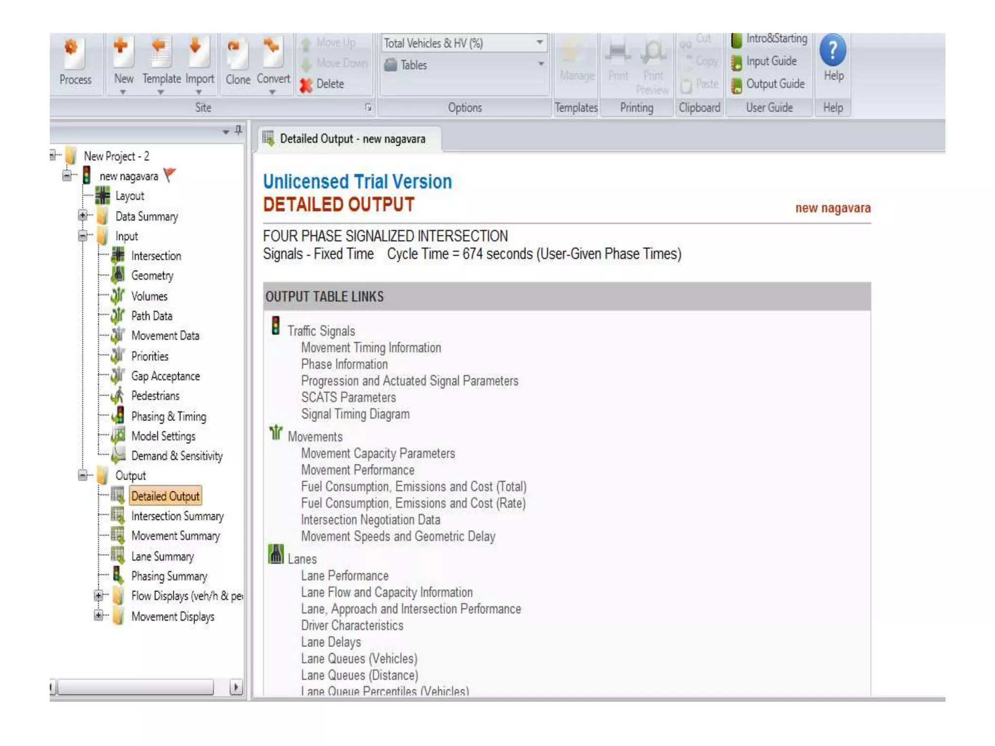Click the Output Guide icon
Screen dimensions: 995x746
pos(737,85)
